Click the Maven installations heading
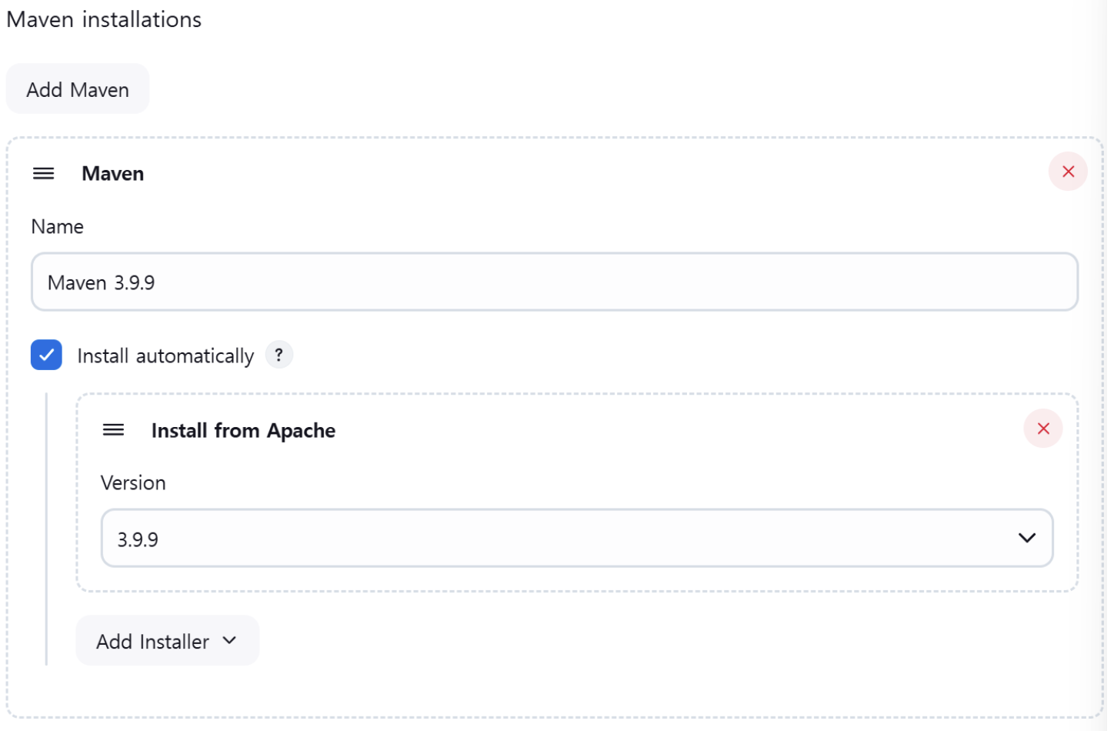 104,19
